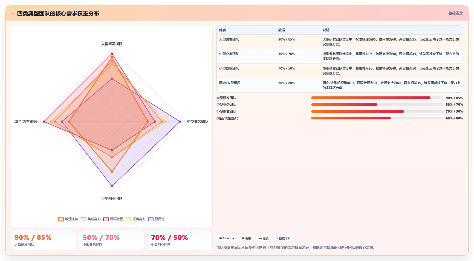Click the small icon before the page title
The width and height of the screenshot is (474, 261).
pyautogui.click(x=13, y=14)
